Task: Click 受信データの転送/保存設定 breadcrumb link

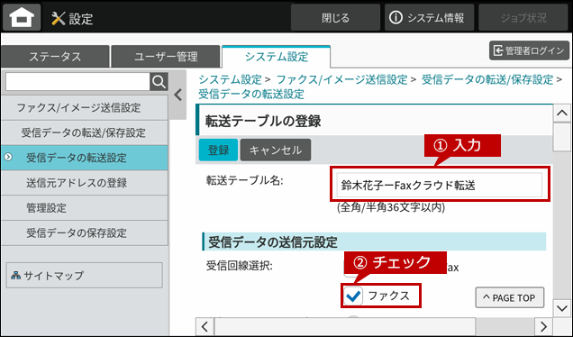Action: [x=487, y=79]
